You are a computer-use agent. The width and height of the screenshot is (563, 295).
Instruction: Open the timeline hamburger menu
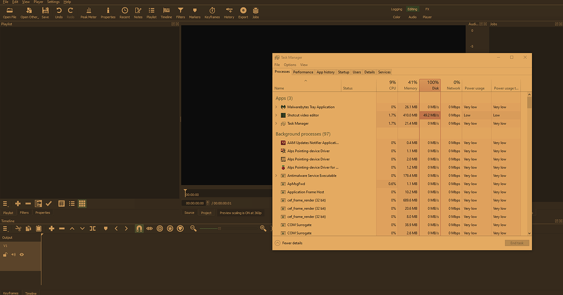5,229
